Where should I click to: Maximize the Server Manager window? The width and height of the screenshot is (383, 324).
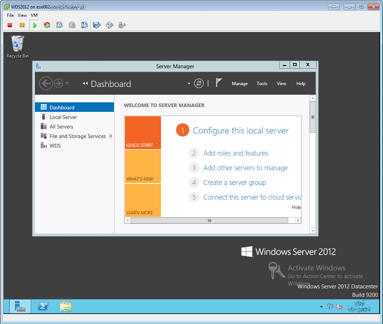pyautogui.click(x=295, y=65)
